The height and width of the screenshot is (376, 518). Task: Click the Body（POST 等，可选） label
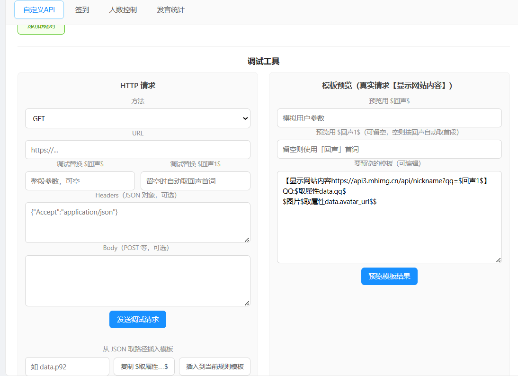[136, 248]
